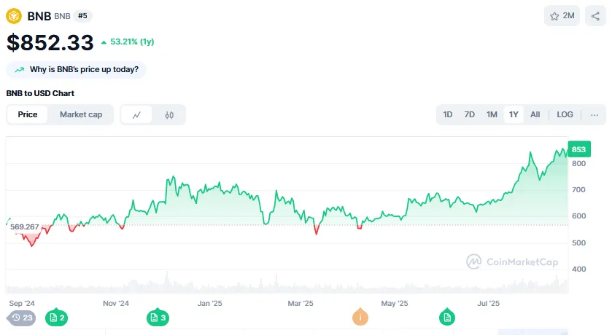Select the Market cap view toggle
This screenshot has width=612, height=335.
(81, 114)
